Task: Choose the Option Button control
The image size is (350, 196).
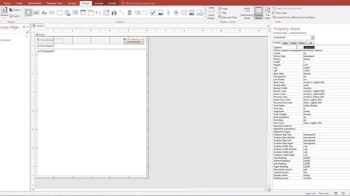Action: (176, 13)
